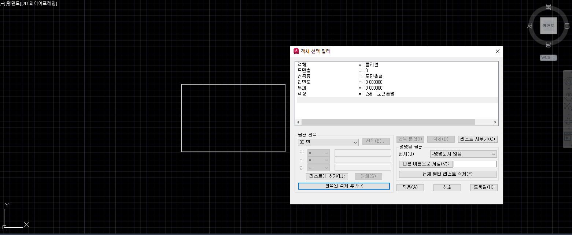Click the filter list right scroll arrow

(x=495, y=122)
